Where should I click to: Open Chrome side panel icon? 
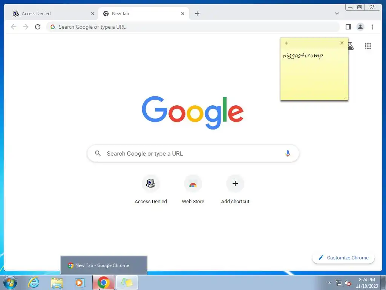348,27
